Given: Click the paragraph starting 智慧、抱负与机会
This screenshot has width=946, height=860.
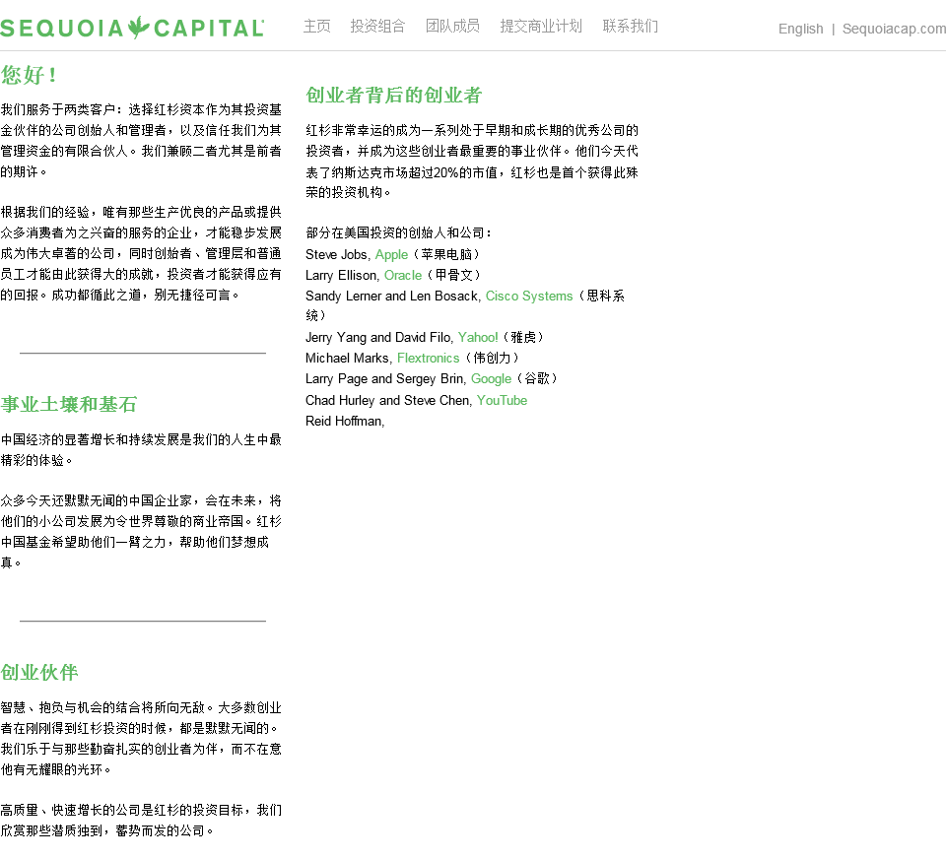Looking at the screenshot, I should coord(141,739).
